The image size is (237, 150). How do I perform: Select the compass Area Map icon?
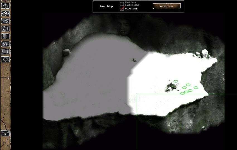pos(6,13)
